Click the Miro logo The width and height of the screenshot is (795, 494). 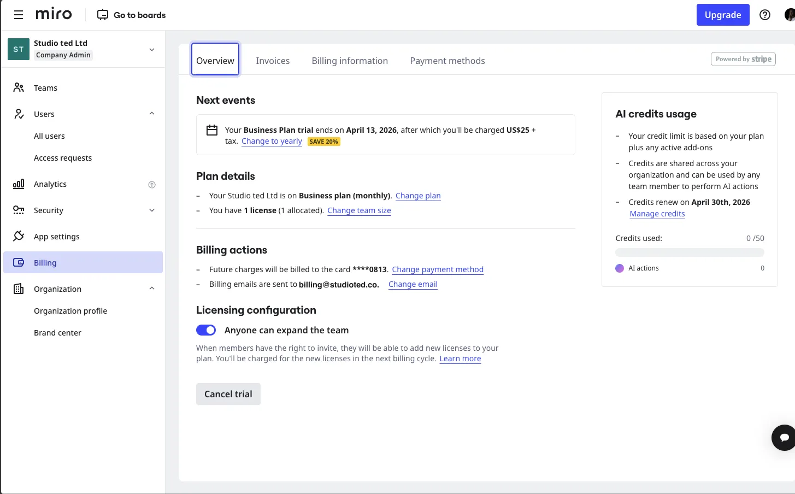[x=54, y=14]
